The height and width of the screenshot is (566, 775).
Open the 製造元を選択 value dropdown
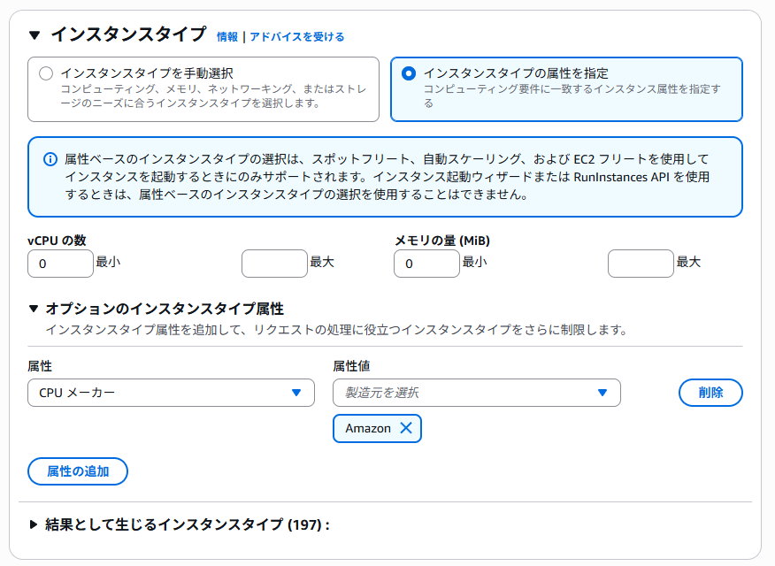click(x=477, y=393)
